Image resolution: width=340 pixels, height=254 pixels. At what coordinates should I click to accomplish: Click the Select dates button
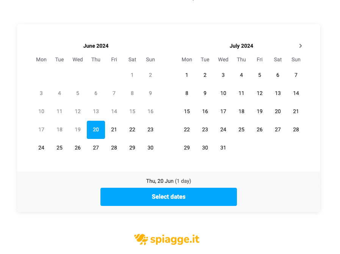coord(169,197)
